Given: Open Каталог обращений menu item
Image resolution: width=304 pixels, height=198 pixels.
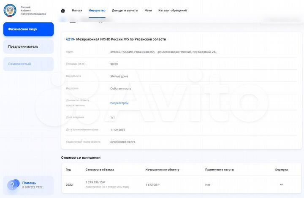Looking at the screenshot, I should pos(172,10).
